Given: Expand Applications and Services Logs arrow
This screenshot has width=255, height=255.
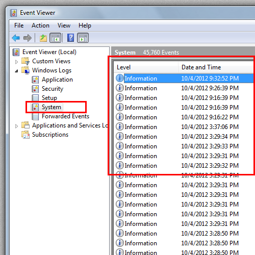Looking at the screenshot, I should coord(16,126).
